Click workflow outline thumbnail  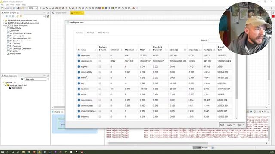pos(74,124)
